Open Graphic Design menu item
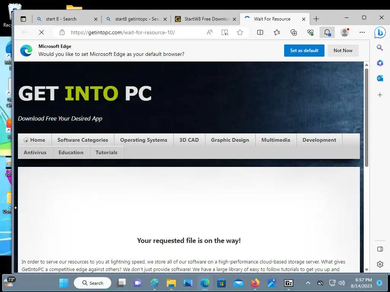The height and width of the screenshot is (292, 390). (x=230, y=140)
